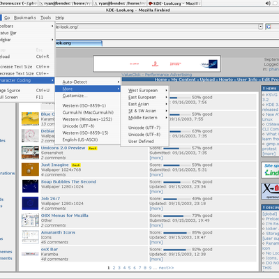Open the Upload navigation link
Viewport: 279px width, 279px height.
pyautogui.click(x=207, y=80)
